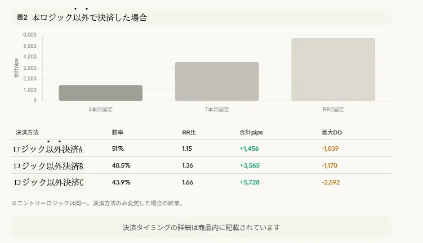
Task: Click the 7本目固定 chart bar
Action: [x=217, y=82]
